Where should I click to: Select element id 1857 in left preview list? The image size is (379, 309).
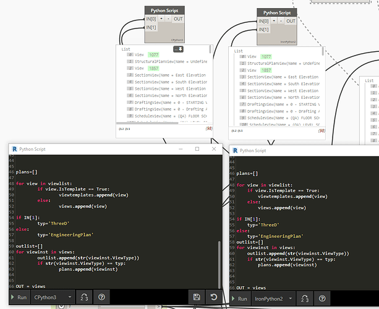[x=153, y=69]
